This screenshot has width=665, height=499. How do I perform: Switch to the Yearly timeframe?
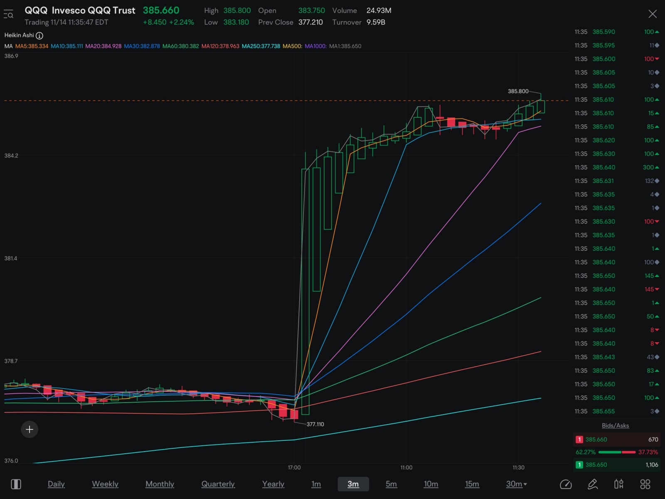coord(273,484)
